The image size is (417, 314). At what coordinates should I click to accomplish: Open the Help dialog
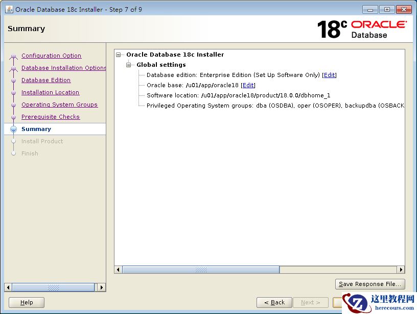point(27,302)
